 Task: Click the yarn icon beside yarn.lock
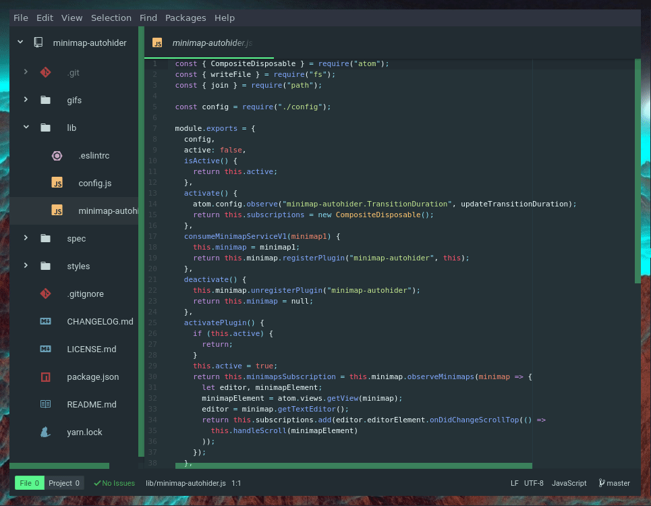[x=45, y=432]
